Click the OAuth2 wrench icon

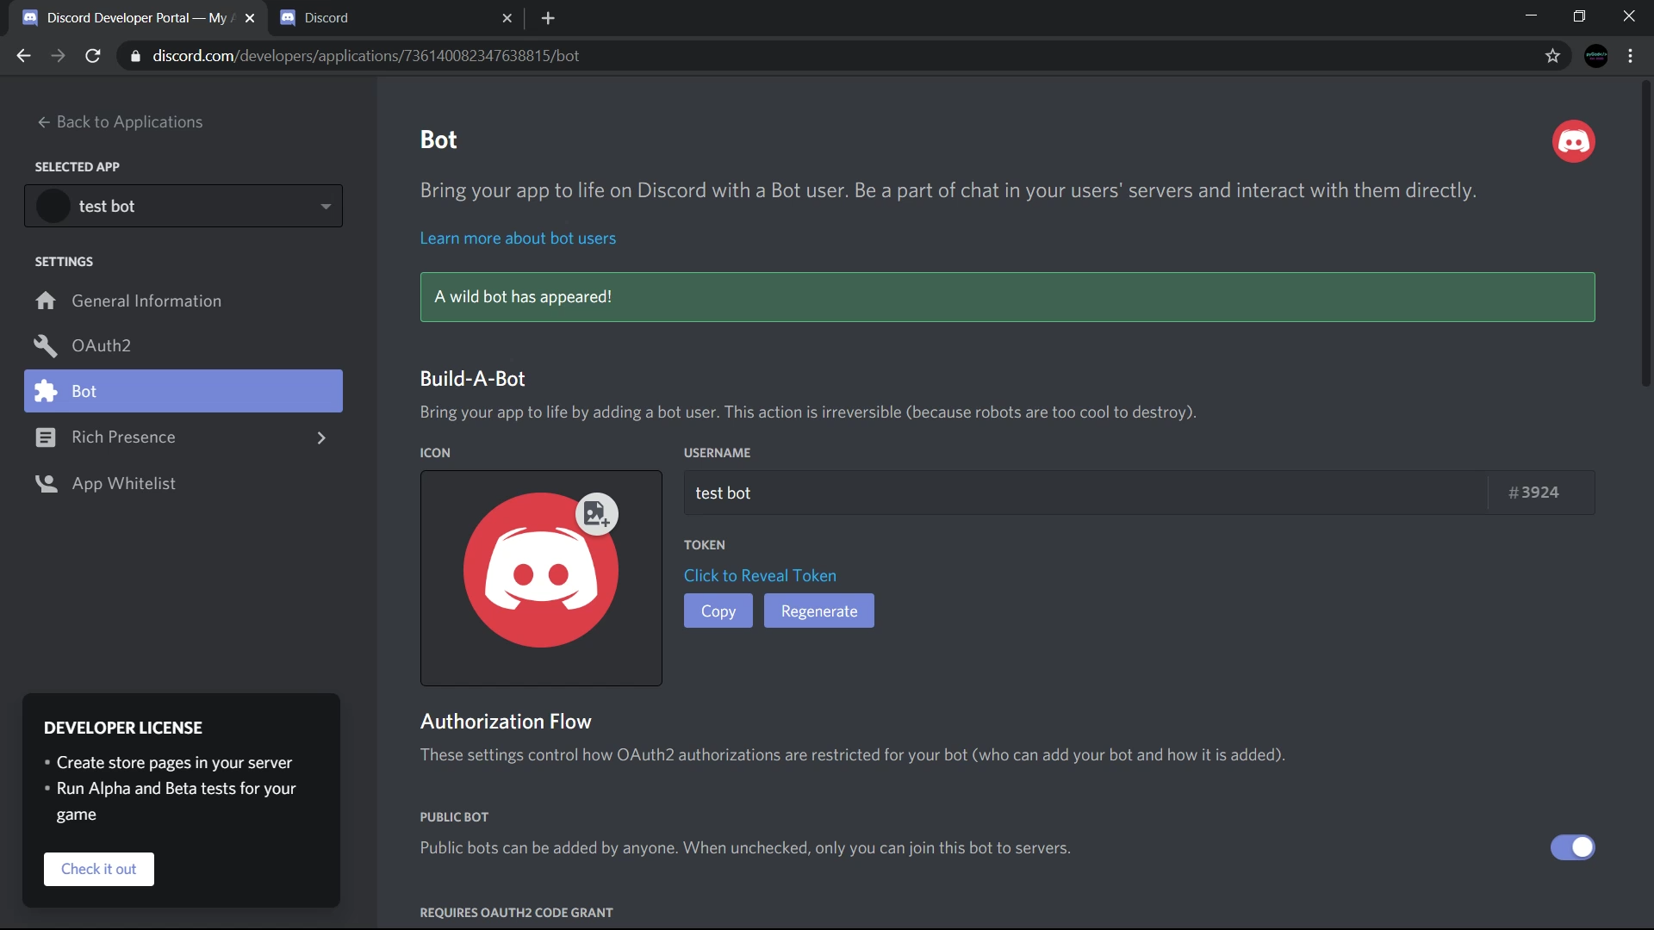[46, 345]
